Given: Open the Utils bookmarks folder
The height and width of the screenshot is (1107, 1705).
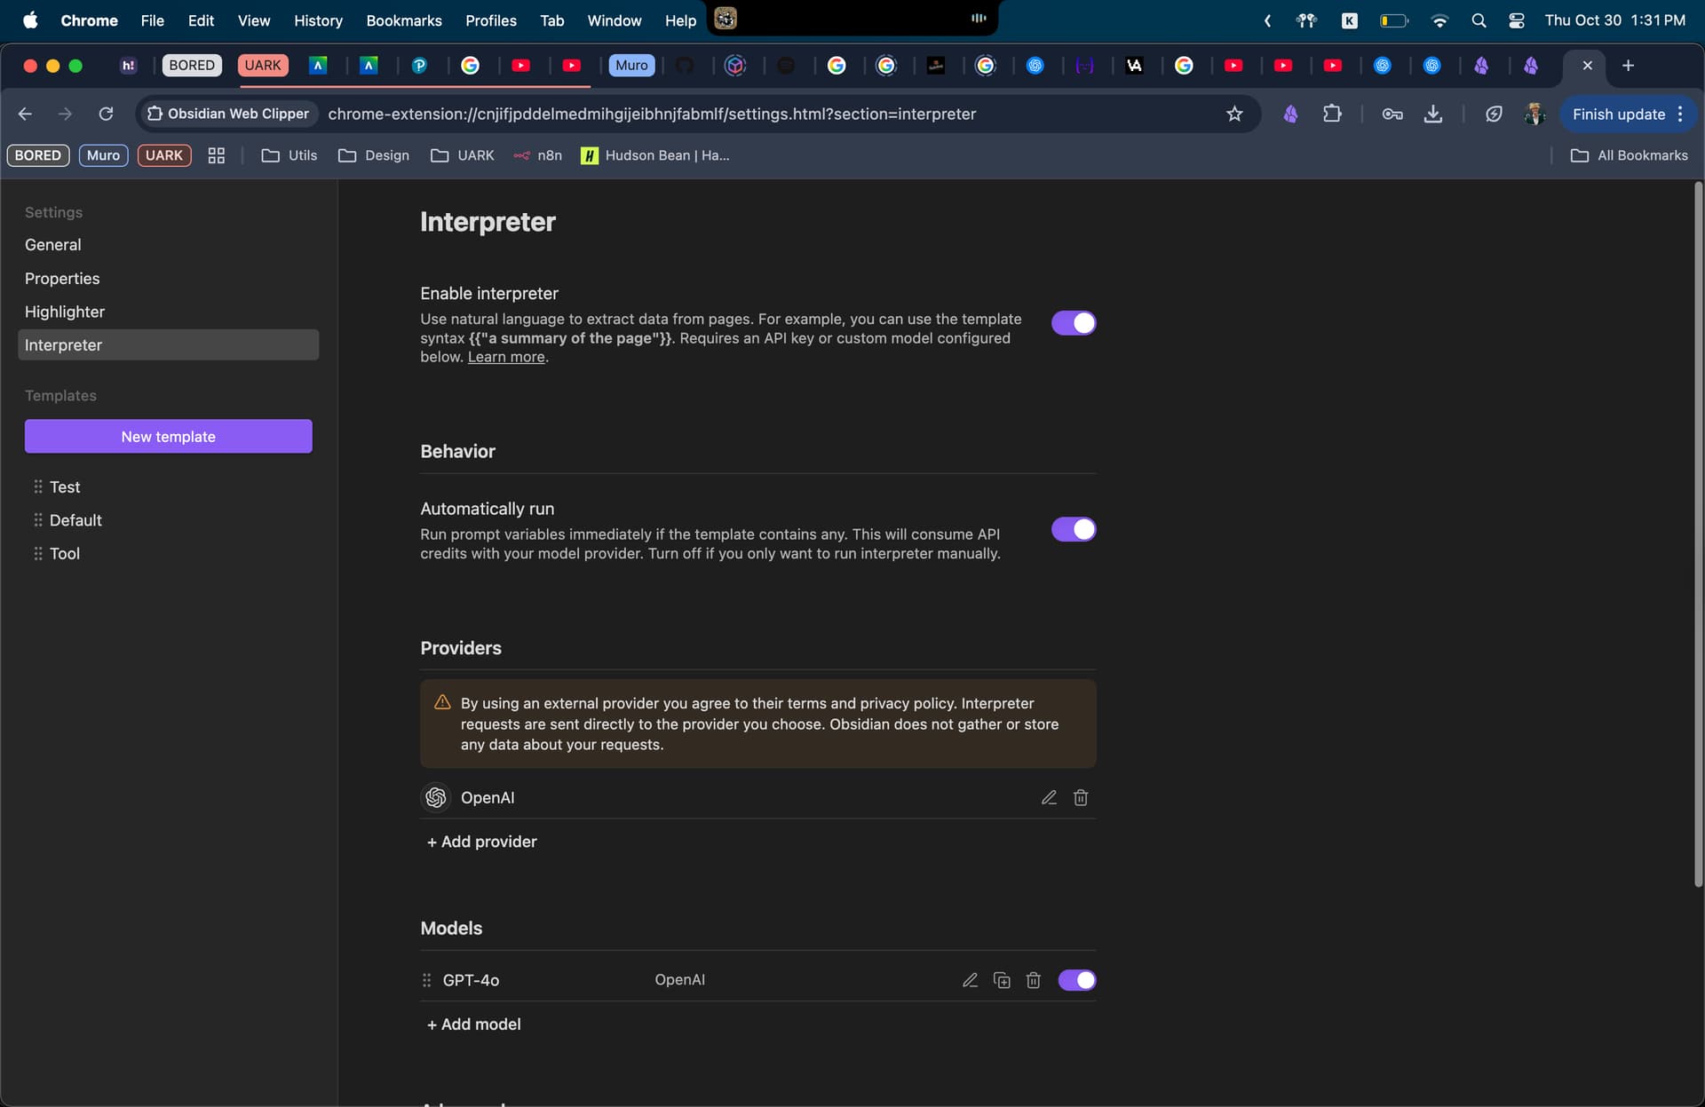Looking at the screenshot, I should coord(289,155).
